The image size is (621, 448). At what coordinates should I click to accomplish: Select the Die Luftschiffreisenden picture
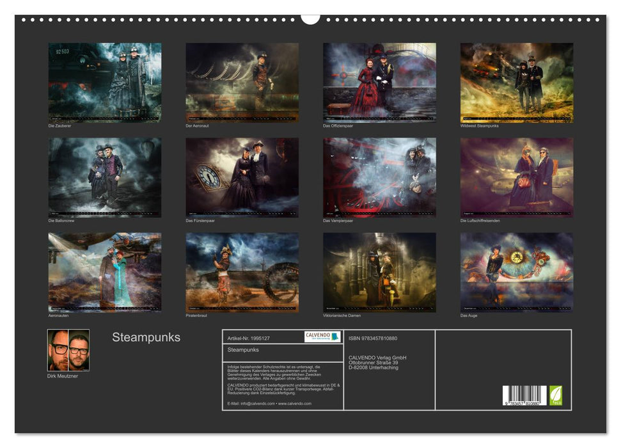[x=517, y=177]
